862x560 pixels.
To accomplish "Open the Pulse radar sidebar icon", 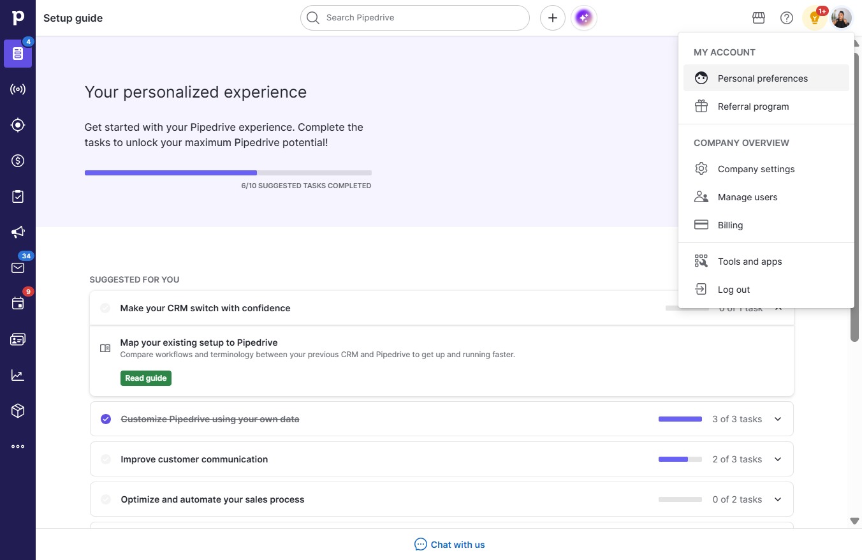I will (x=18, y=89).
